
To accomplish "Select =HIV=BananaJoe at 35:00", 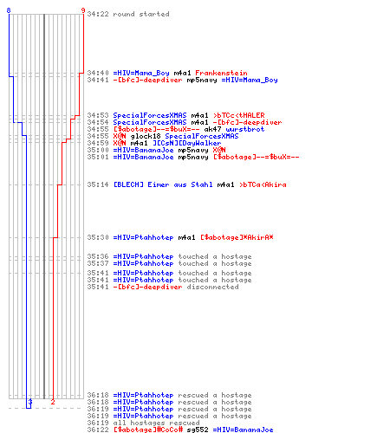I will [x=143, y=150].
